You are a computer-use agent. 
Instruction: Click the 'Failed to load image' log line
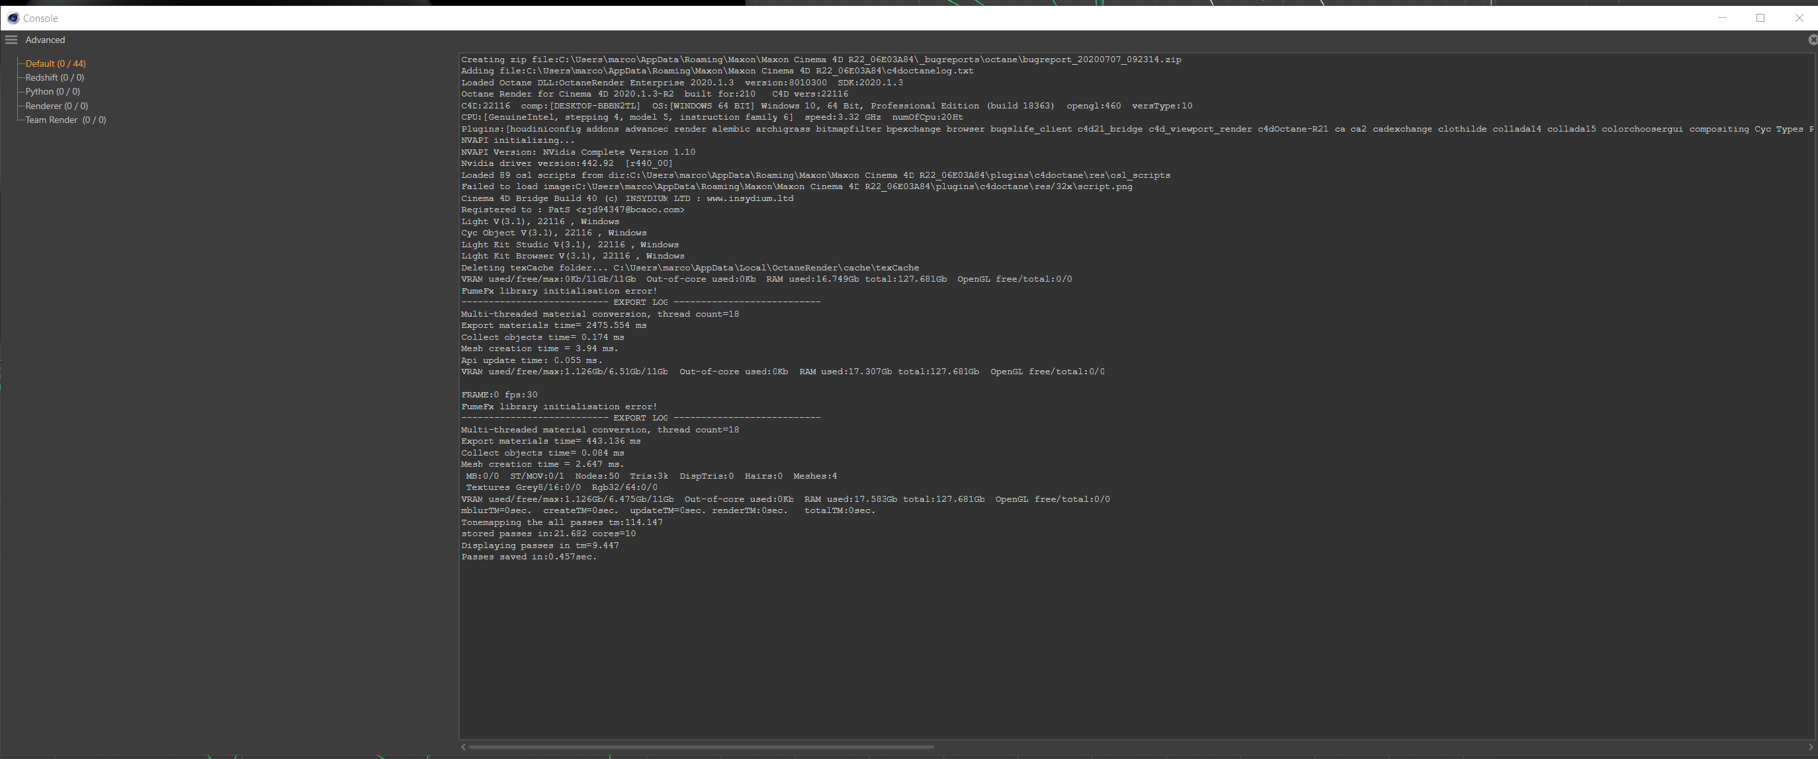(796, 186)
